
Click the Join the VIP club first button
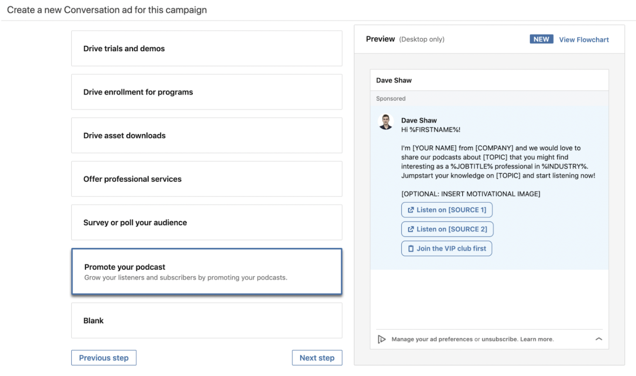(446, 248)
